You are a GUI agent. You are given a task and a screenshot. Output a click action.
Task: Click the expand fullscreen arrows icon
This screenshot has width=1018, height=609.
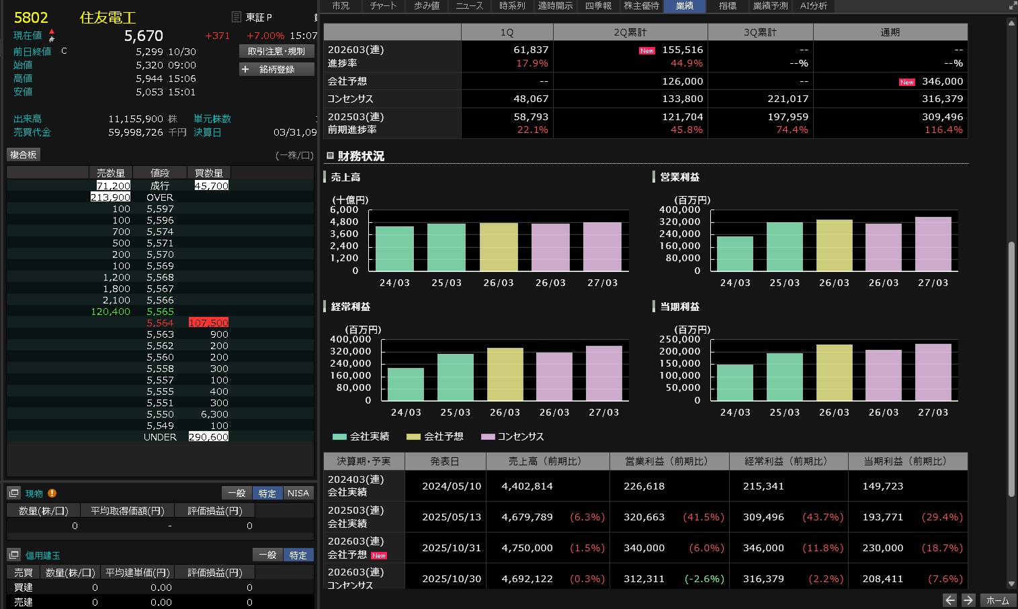(1012, 5)
